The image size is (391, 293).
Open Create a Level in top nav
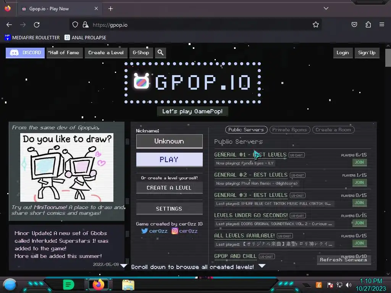pos(106,53)
